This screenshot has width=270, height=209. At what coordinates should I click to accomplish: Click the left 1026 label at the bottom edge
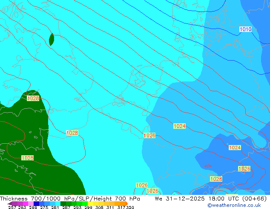click(142, 185)
